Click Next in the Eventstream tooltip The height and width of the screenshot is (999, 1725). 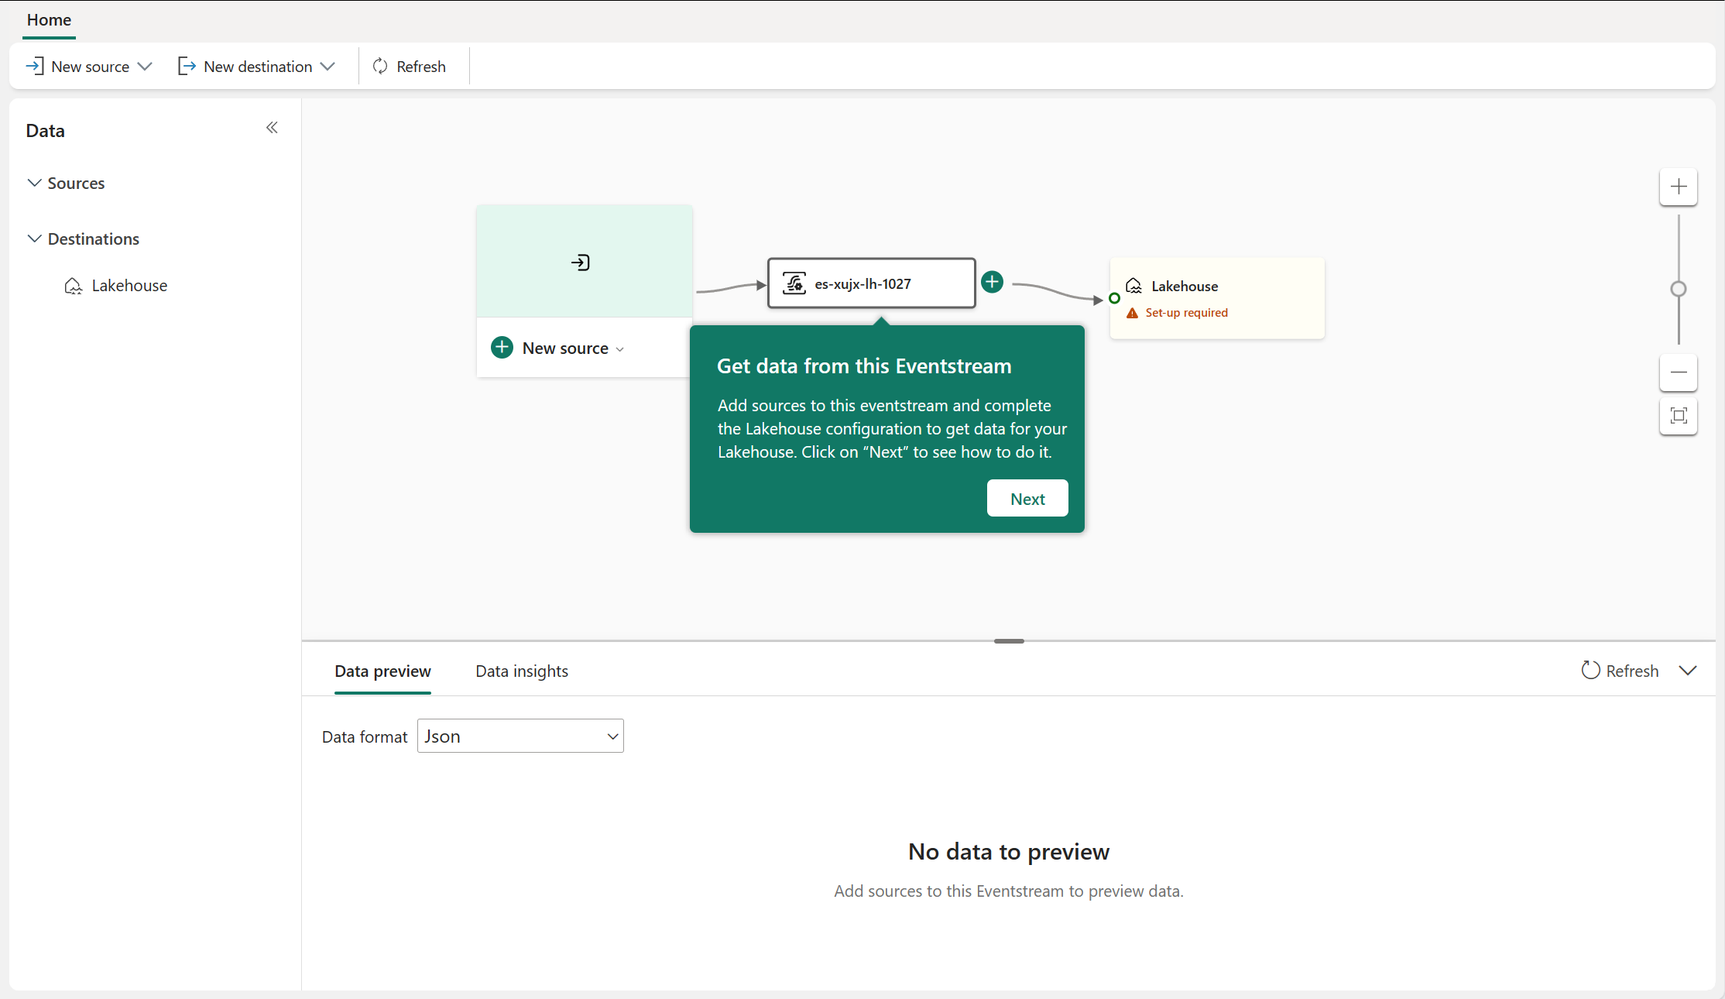point(1027,499)
